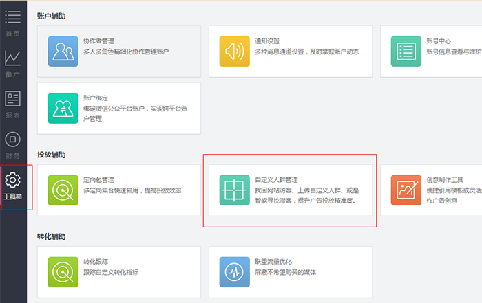Go to 工具箱 label in sidebar
Image resolution: width=482 pixels, height=303 pixels.
coord(12,197)
